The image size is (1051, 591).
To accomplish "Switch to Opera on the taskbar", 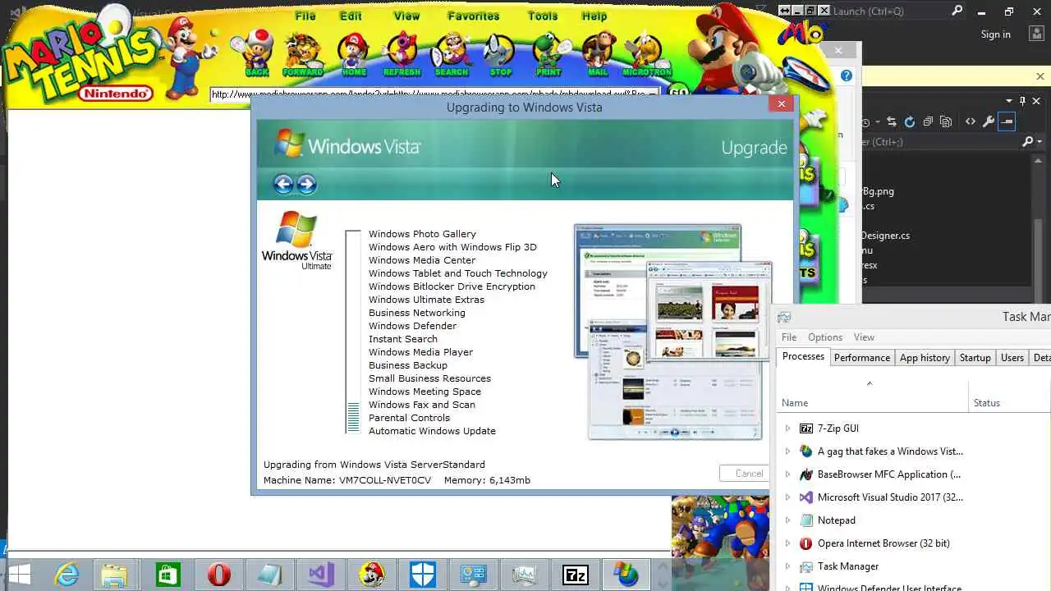I will [x=218, y=575].
